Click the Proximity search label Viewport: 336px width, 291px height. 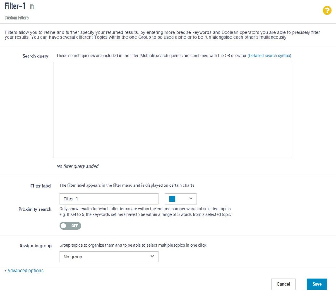pyautogui.click(x=35, y=209)
